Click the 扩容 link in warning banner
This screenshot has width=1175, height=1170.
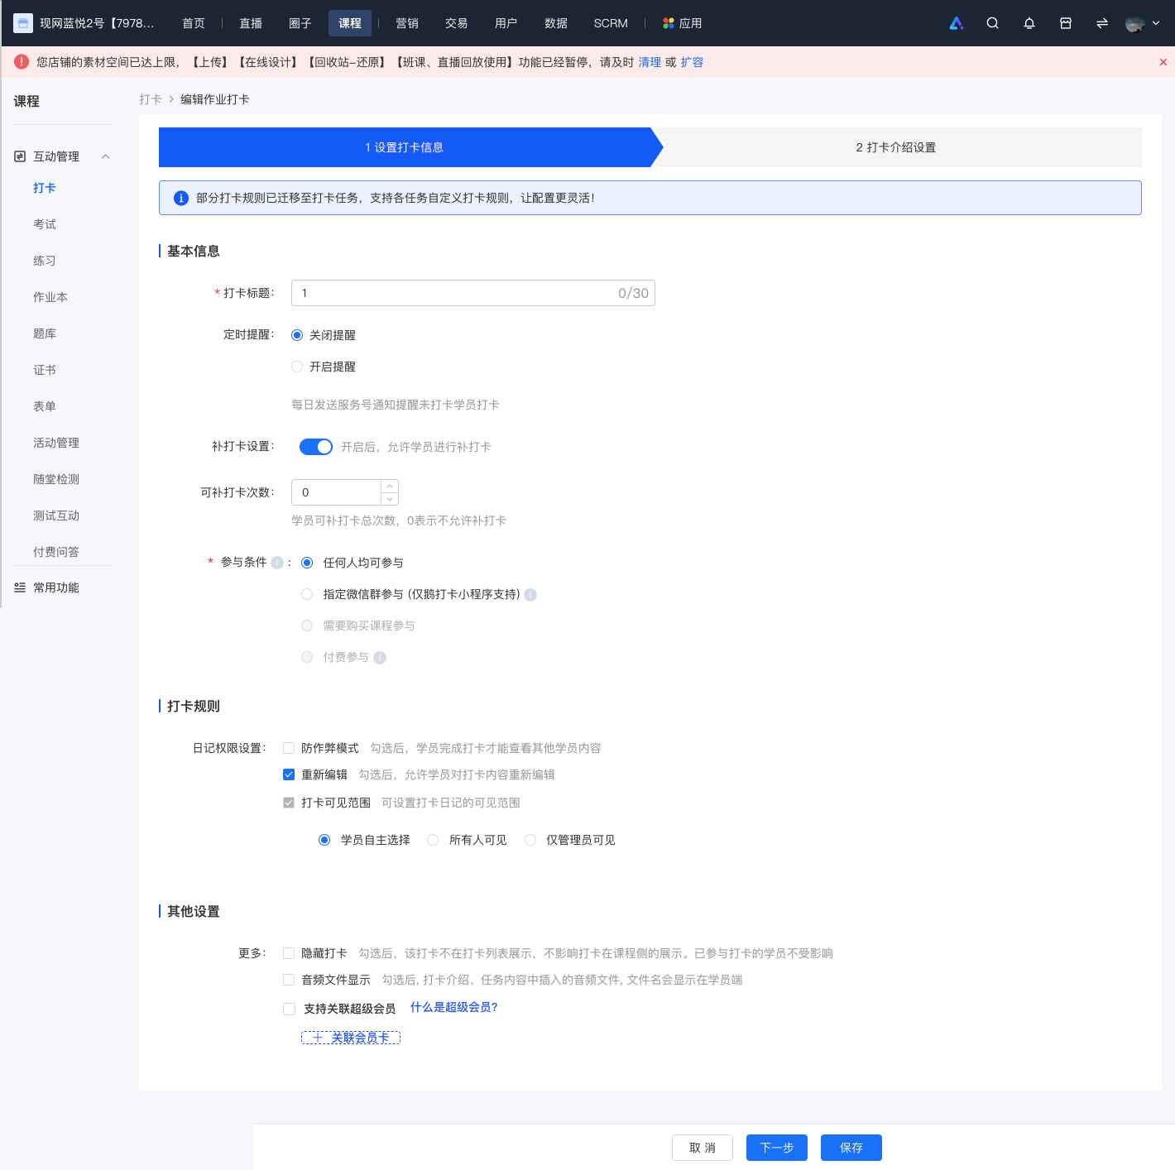[x=693, y=62]
